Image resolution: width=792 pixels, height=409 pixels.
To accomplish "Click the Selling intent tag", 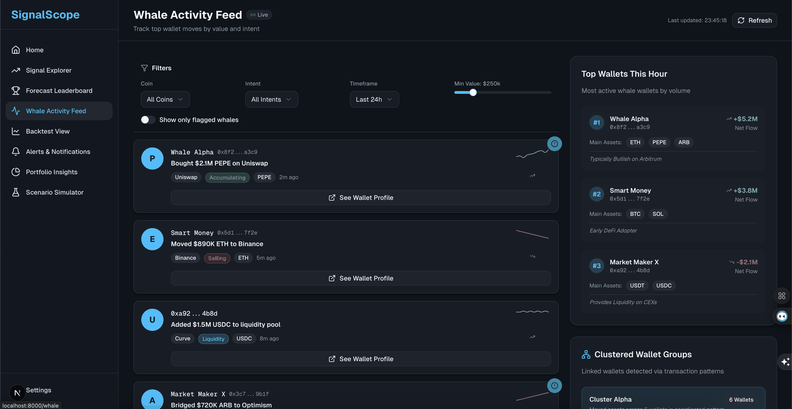I will [217, 258].
